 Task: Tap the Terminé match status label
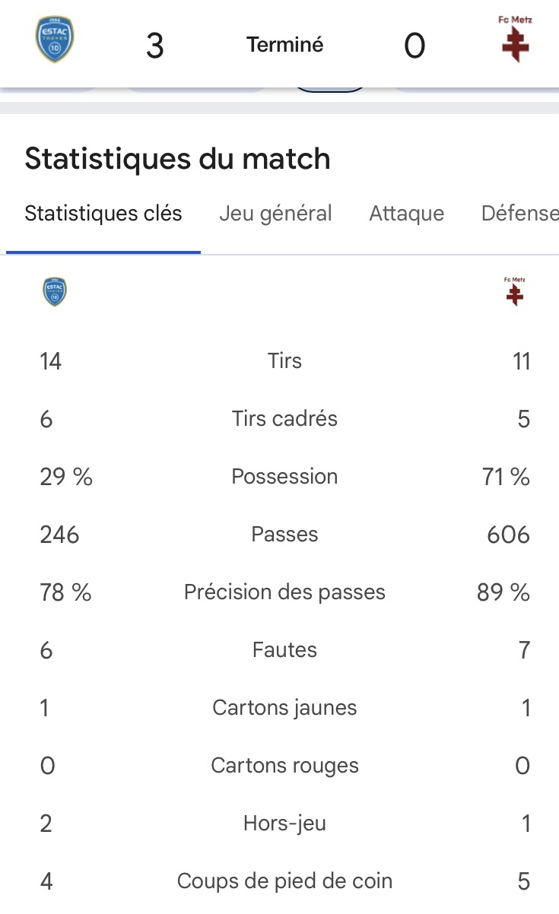(x=285, y=45)
